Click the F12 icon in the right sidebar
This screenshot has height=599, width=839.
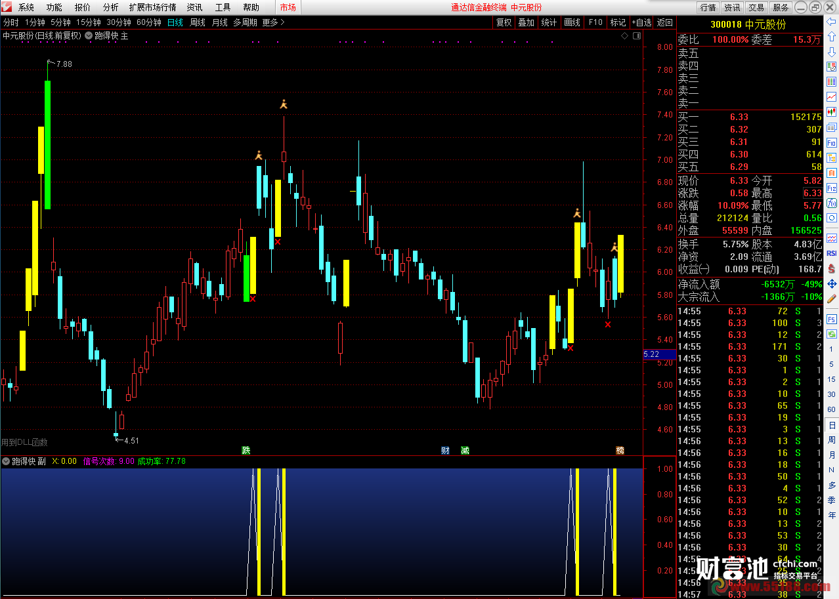pos(831,188)
